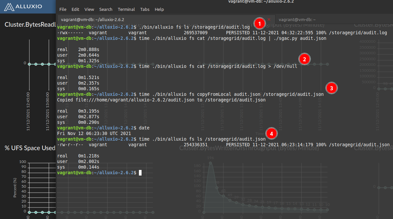Viewport: 393px width, 219px height.
Task: Click the copyFromLocal command line
Action: click(x=231, y=95)
